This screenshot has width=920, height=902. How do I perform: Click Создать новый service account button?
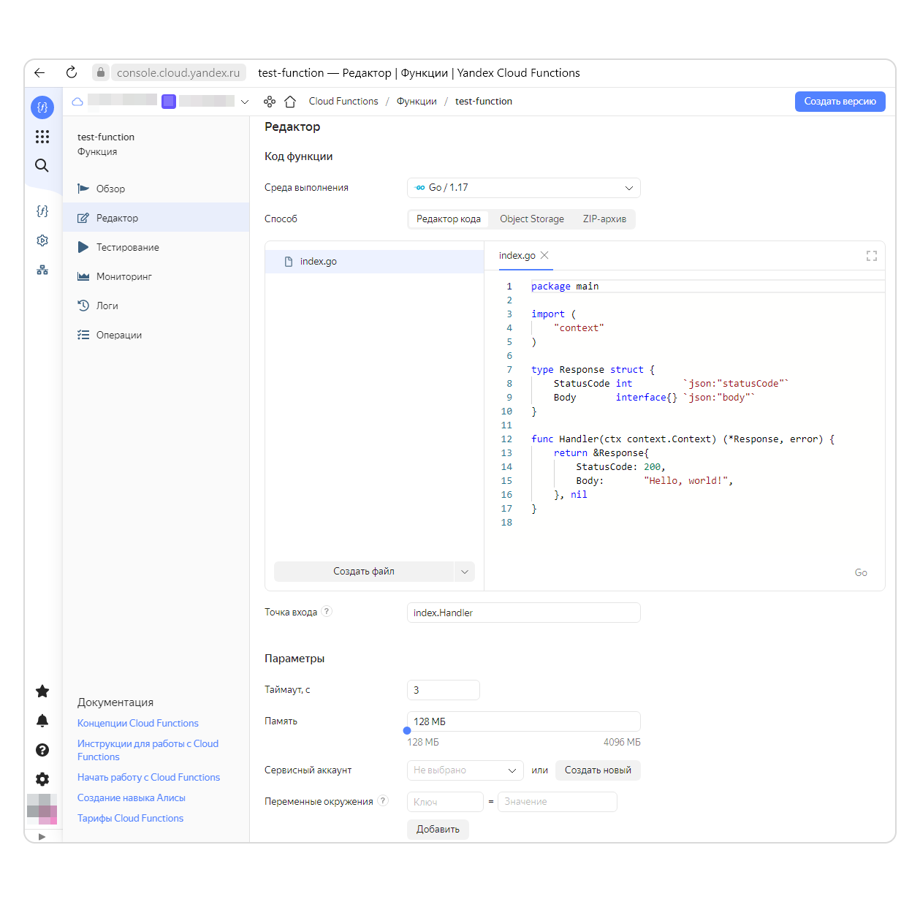[598, 770]
